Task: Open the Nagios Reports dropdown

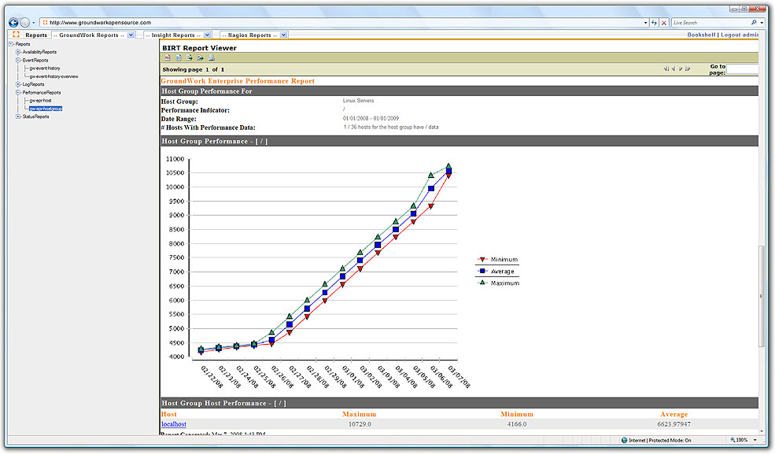Action: click(284, 35)
